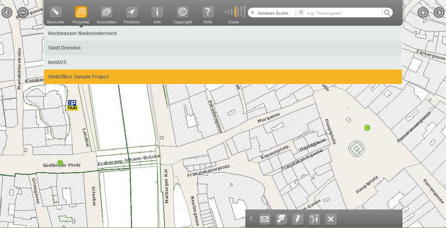Select the Stadt Dresden project
Image resolution: width=446 pixels, height=228 pixels.
(x=222, y=48)
